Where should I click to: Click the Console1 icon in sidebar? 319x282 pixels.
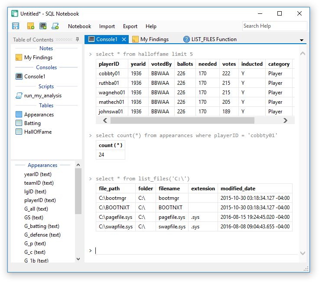click(19, 76)
